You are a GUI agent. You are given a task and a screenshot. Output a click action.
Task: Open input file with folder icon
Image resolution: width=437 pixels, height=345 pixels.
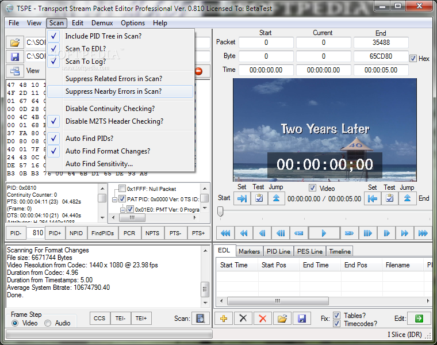[x=15, y=43]
